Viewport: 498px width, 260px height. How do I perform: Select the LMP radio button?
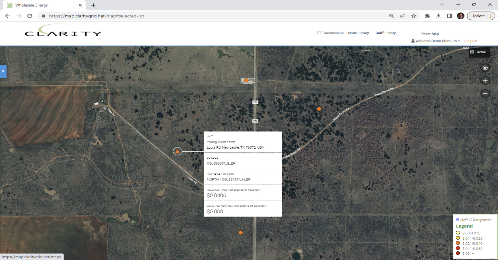(458, 220)
